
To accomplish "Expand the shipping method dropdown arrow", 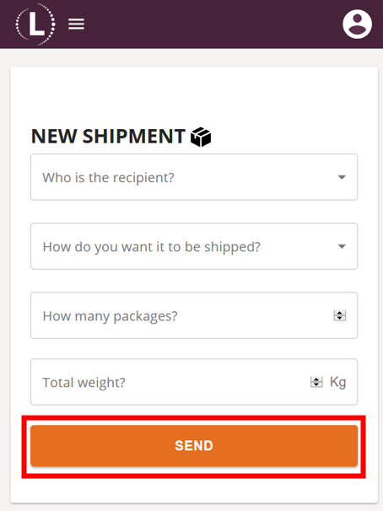I will pos(342,246).
